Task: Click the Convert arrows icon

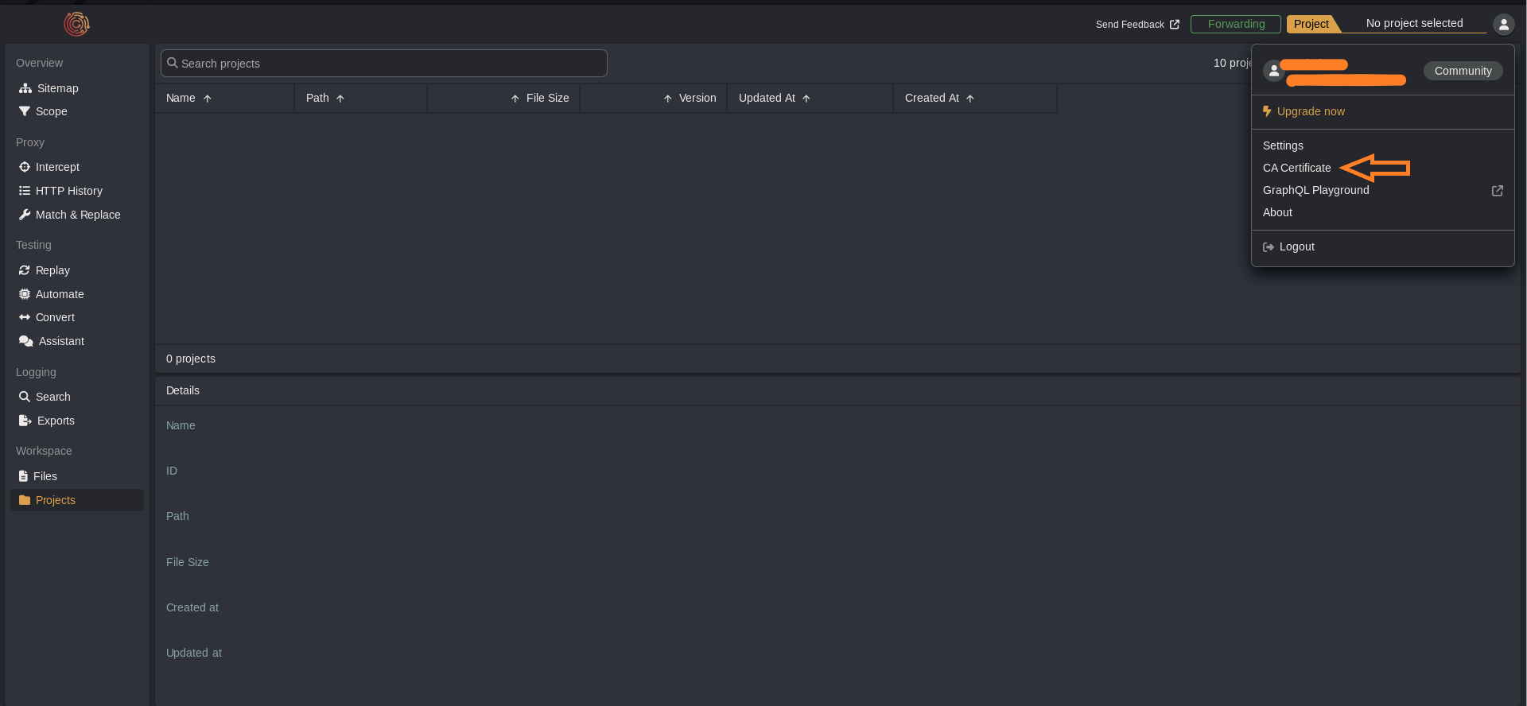Action: tap(25, 317)
